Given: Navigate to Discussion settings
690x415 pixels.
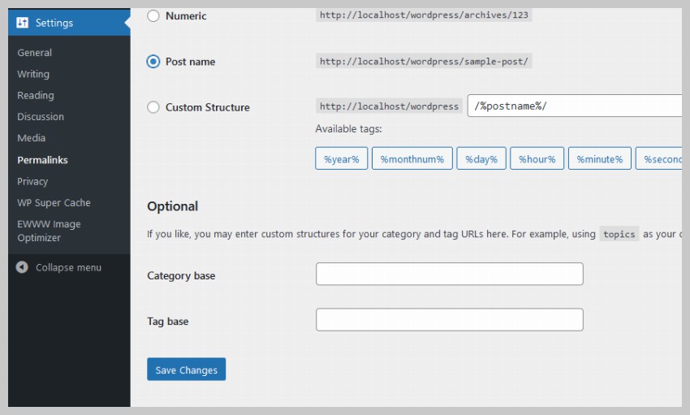Looking at the screenshot, I should pos(41,117).
